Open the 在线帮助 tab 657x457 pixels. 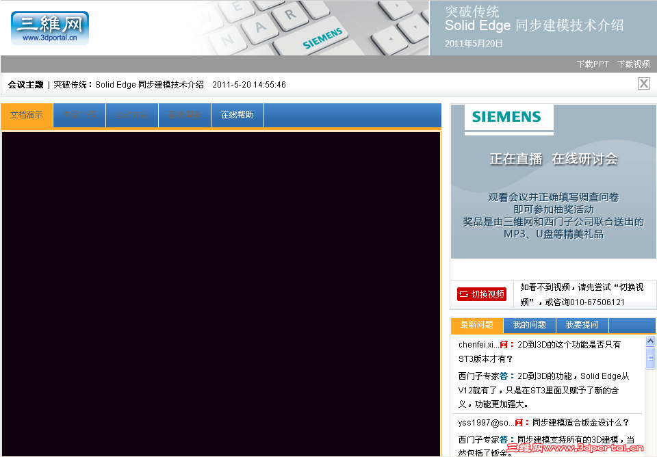point(237,115)
